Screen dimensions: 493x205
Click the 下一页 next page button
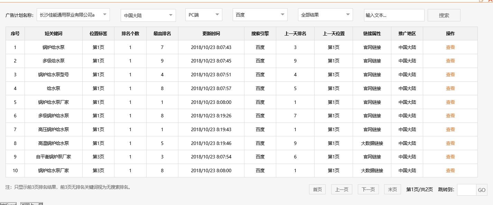(x=368, y=189)
